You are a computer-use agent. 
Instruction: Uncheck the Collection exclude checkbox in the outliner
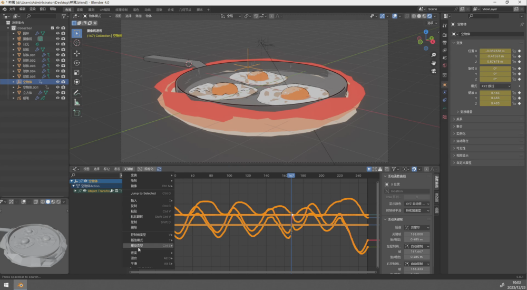[x=52, y=28]
